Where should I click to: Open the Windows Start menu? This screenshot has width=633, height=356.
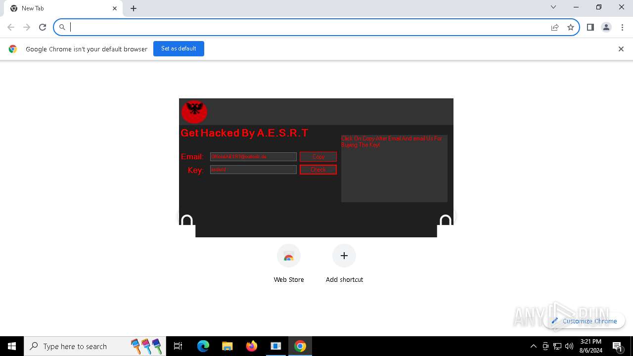click(12, 346)
